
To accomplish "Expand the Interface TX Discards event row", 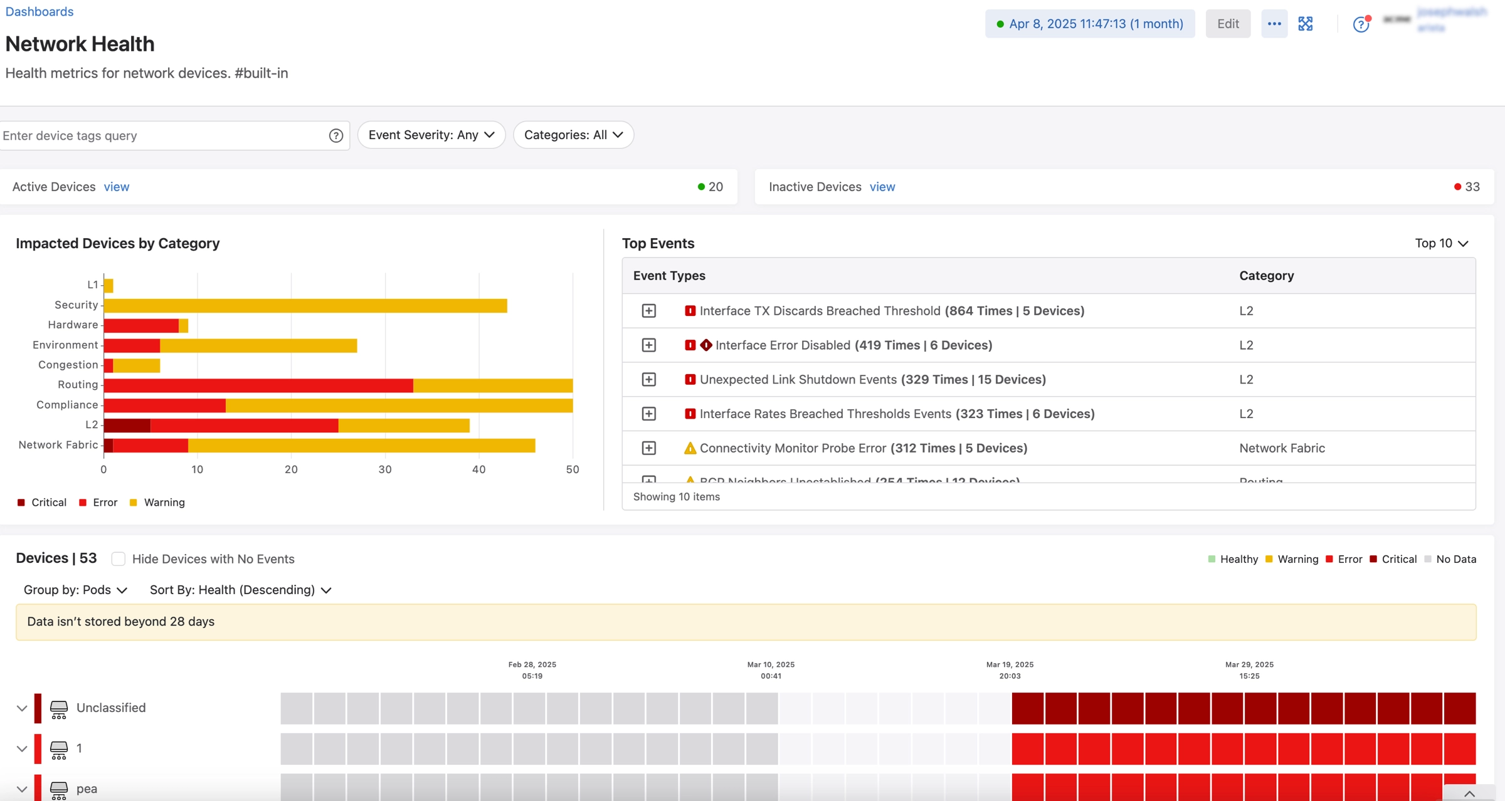I will [x=649, y=310].
